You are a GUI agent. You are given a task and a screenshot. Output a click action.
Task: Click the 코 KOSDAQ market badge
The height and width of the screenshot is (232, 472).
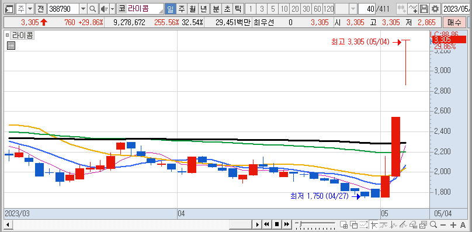122,9
